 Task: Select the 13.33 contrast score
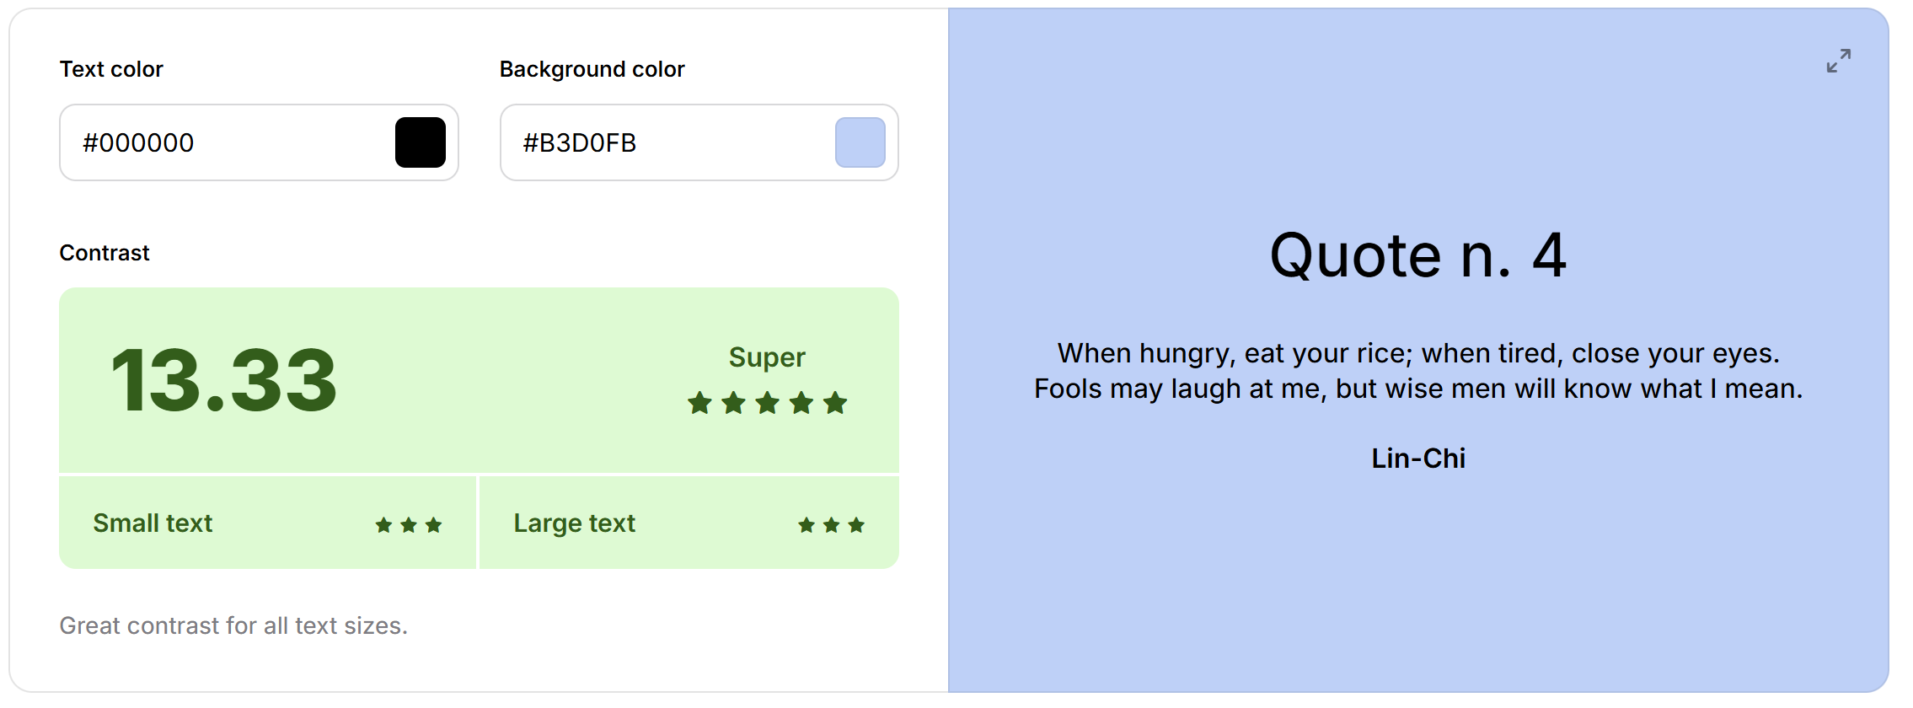click(x=224, y=381)
